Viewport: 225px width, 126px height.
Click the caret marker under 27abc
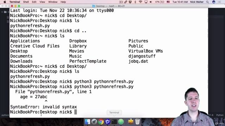pos(46,101)
